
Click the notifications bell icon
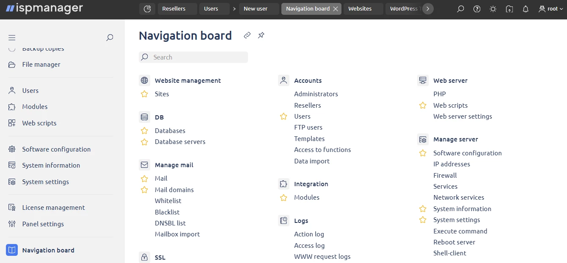click(525, 8)
